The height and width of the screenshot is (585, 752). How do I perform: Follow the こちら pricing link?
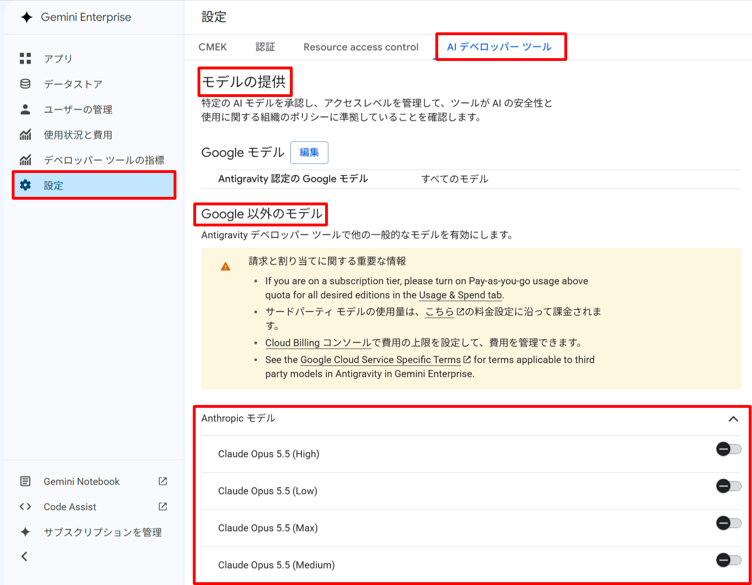440,312
